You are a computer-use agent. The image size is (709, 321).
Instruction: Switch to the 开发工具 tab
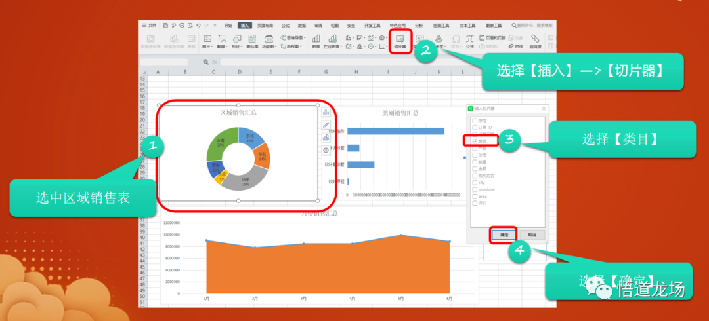pos(373,26)
